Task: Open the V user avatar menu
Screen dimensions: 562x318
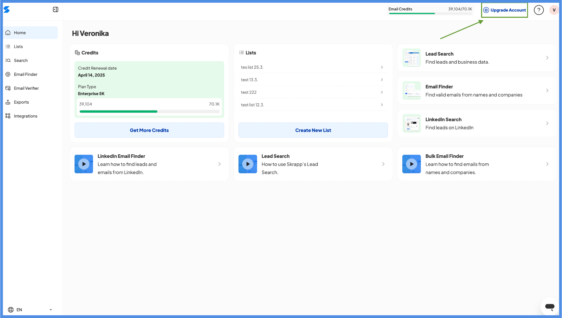Action: pyautogui.click(x=554, y=10)
